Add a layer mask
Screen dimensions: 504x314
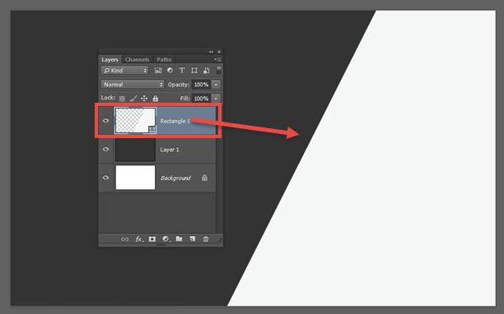[152, 239]
